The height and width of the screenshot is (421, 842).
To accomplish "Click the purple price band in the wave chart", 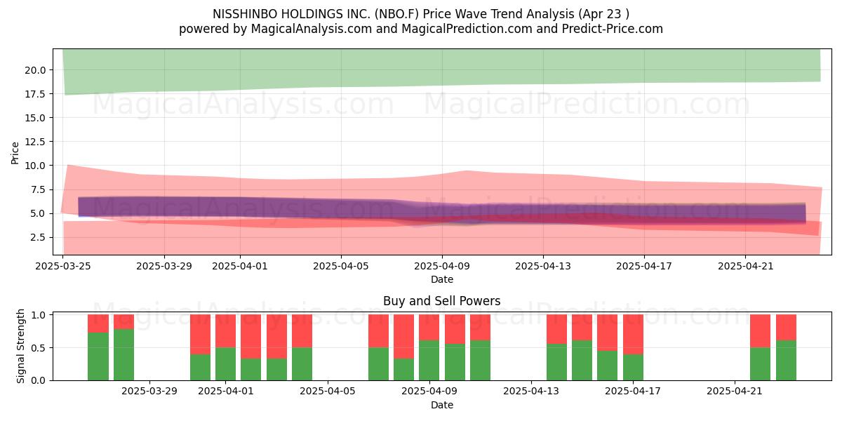I will coord(442,211).
